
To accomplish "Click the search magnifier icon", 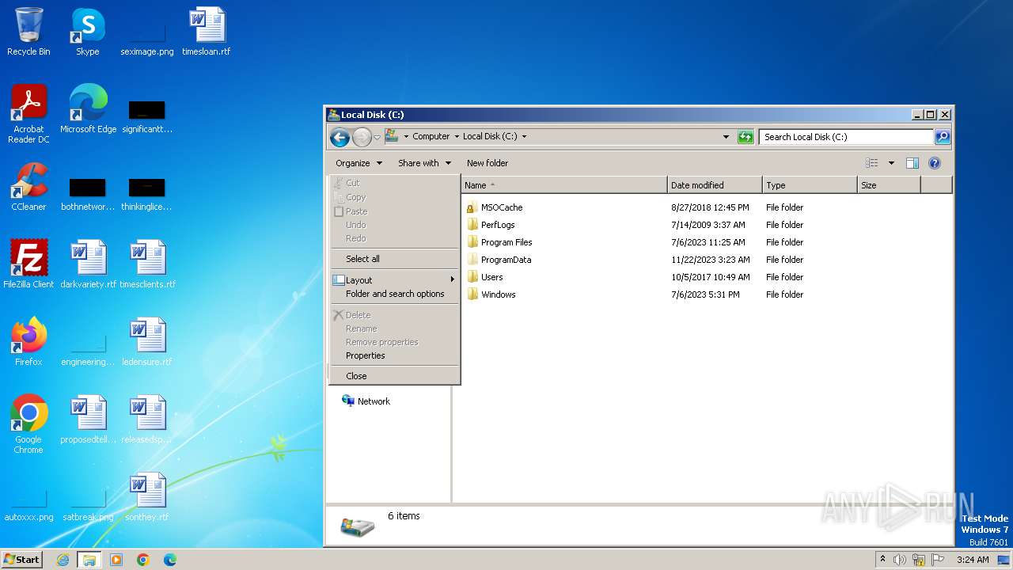I will point(943,137).
